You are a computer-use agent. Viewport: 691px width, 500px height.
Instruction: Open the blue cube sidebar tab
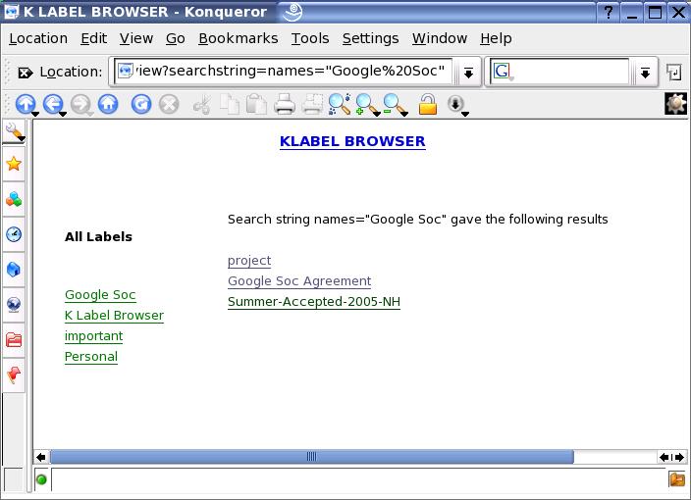click(14, 269)
